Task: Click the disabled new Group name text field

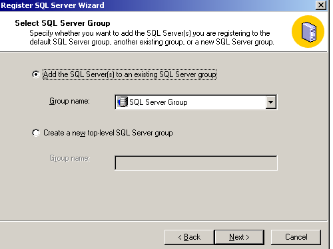Action: pyautogui.click(x=196, y=163)
